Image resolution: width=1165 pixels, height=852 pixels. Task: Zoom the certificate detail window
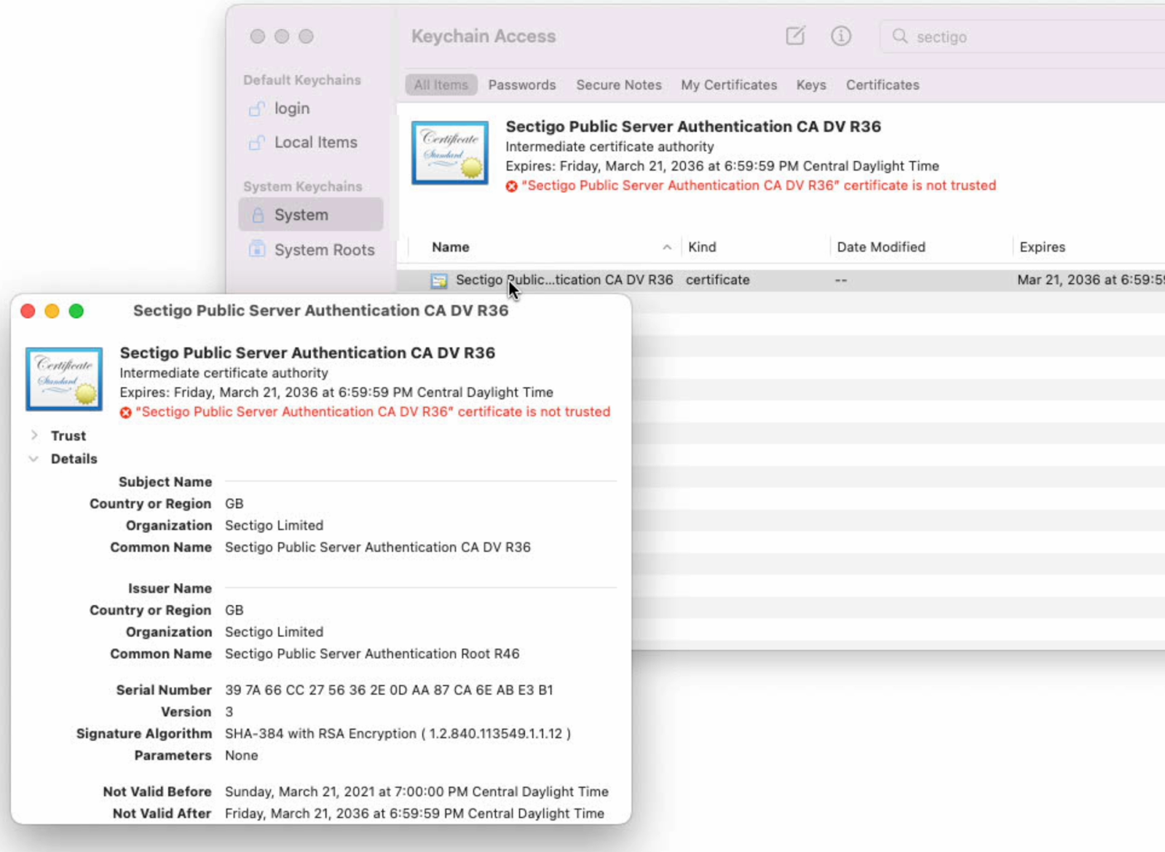pyautogui.click(x=76, y=311)
